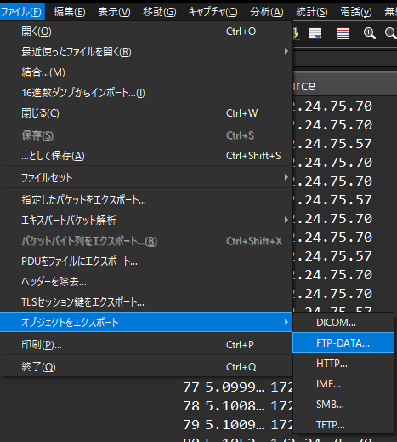
Task: Open the 移動(G) menu
Action: coord(160,12)
